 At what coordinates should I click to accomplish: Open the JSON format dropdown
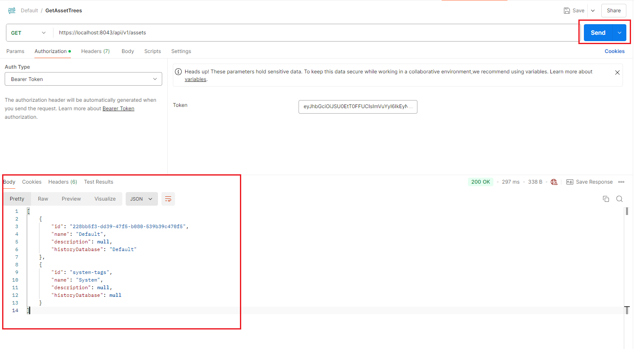(141, 199)
